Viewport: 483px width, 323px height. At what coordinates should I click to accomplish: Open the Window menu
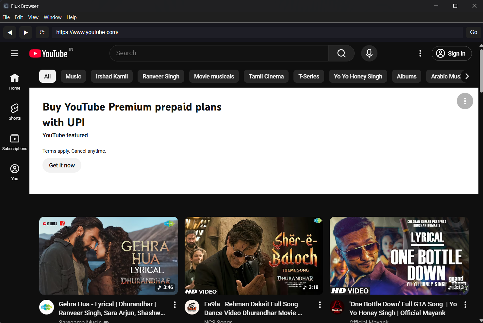53,17
